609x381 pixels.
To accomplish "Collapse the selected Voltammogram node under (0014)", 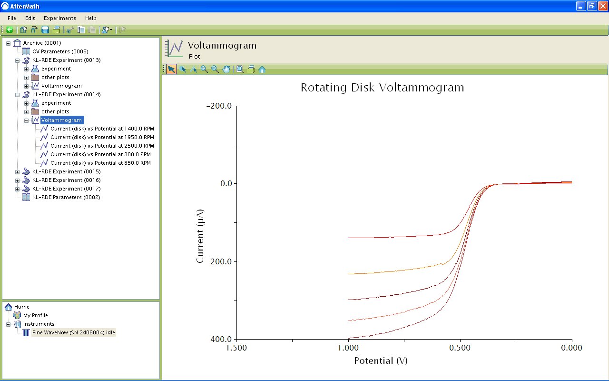I will point(27,120).
